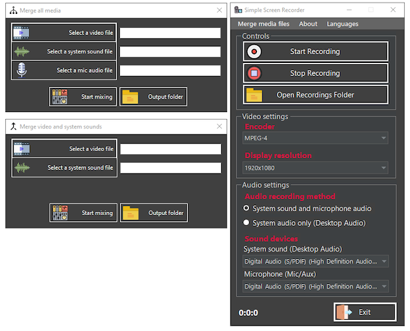410x331 pixels.
Task: Open the Encoder MPEG-4 dropdown
Action: [315, 138]
